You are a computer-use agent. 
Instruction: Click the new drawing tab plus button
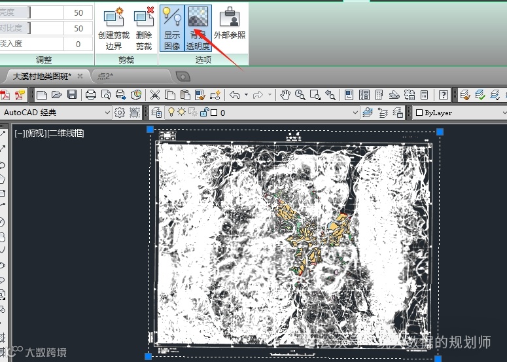point(183,77)
